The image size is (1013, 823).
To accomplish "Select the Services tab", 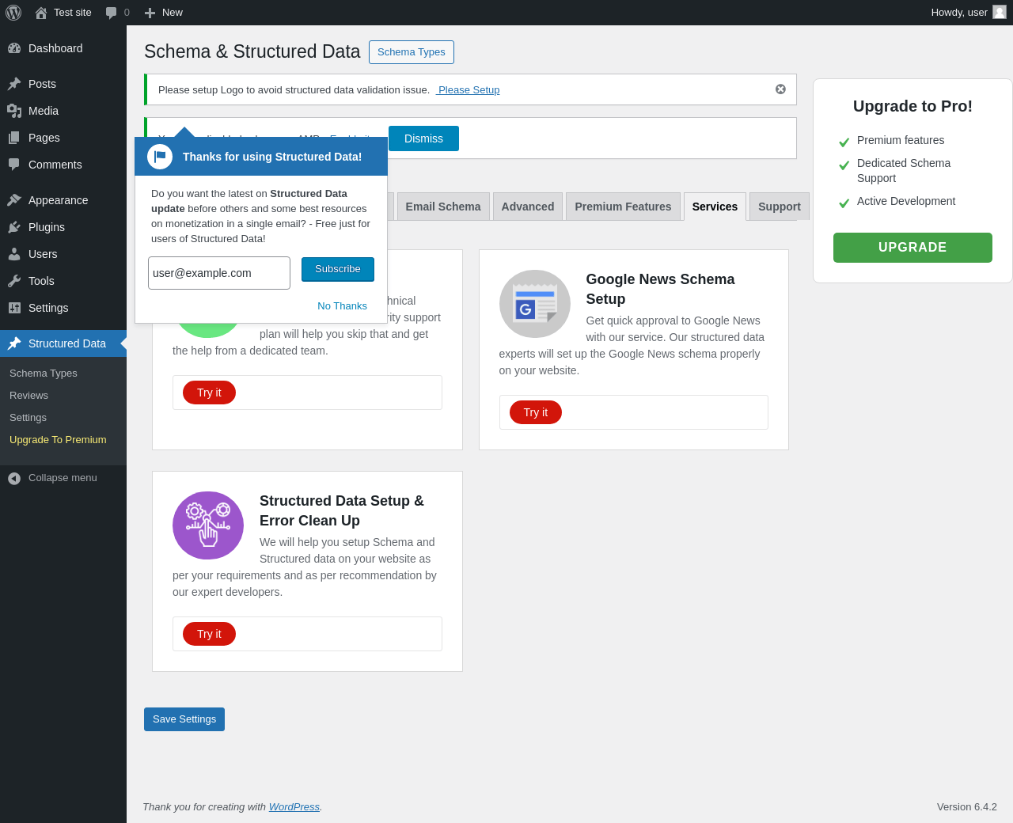I will pos(715,207).
